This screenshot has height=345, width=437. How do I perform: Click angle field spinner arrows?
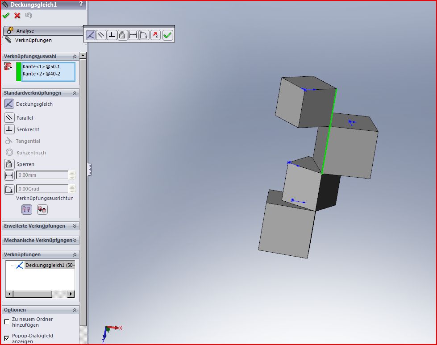(72, 189)
